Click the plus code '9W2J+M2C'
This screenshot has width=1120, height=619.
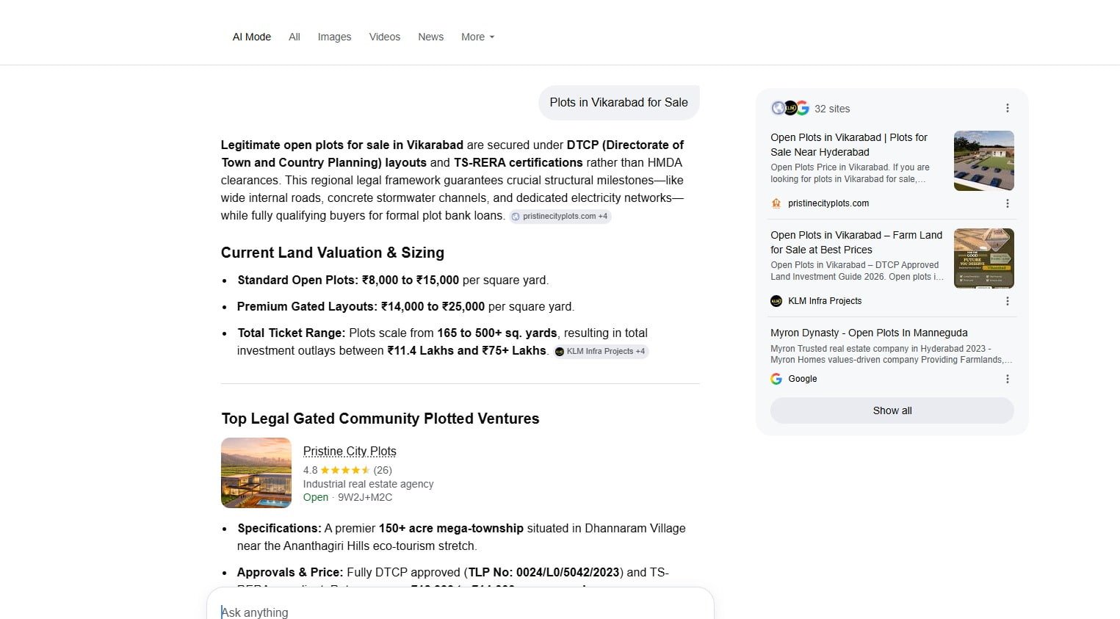(365, 497)
